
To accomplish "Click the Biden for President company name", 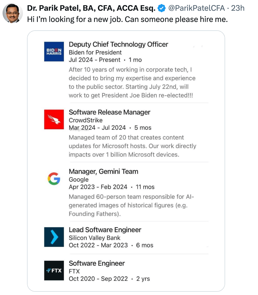I will (95, 53).
